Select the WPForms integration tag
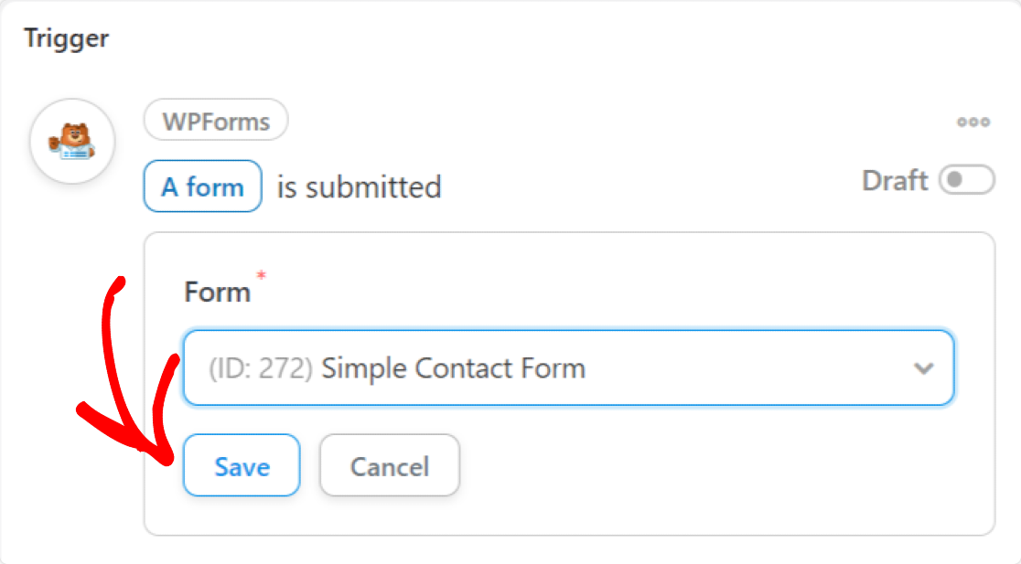Image resolution: width=1021 pixels, height=564 pixels. [216, 121]
